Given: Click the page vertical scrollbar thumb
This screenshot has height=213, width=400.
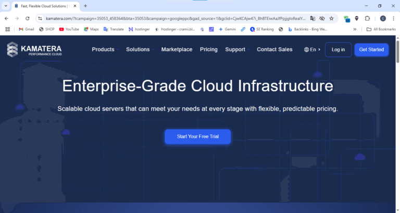Looking at the screenshot, I should click(x=397, y=52).
